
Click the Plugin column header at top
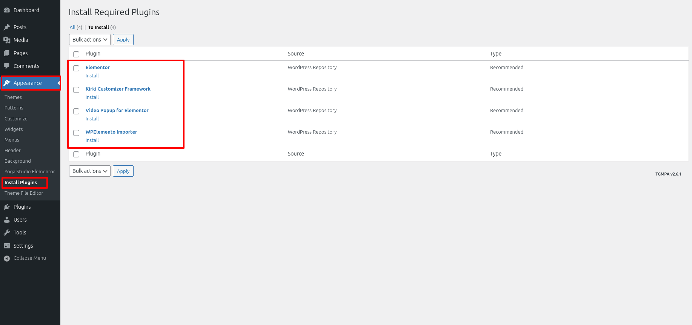[93, 54]
